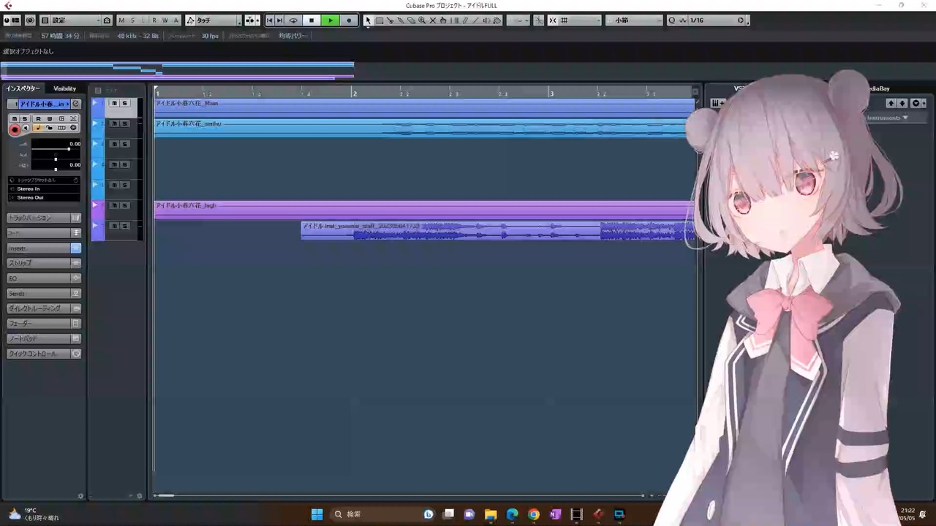Select the Mute (X) tool
Viewport: 936px width, 526px height.
[x=433, y=20]
